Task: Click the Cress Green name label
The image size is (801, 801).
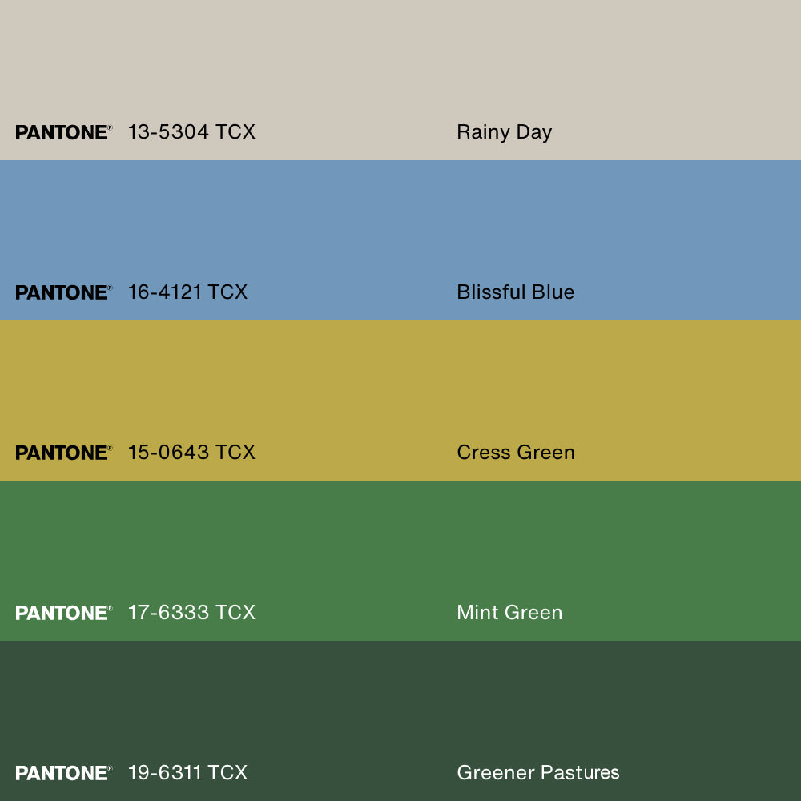Action: click(x=516, y=453)
